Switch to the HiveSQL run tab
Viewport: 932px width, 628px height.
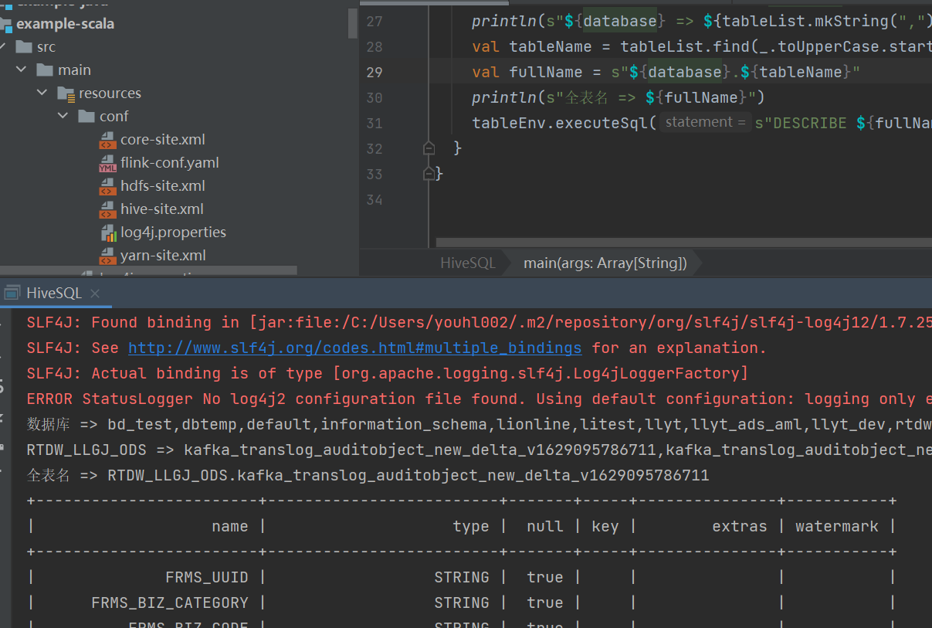(53, 293)
